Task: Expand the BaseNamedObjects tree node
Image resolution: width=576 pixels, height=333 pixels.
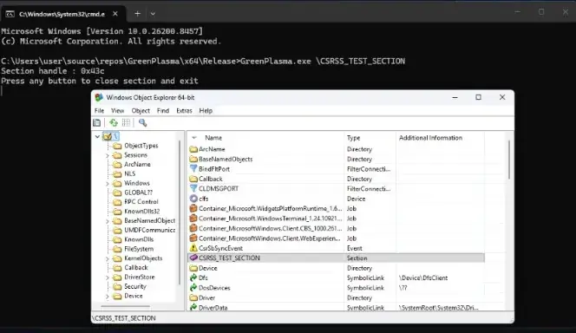Action: click(108, 221)
